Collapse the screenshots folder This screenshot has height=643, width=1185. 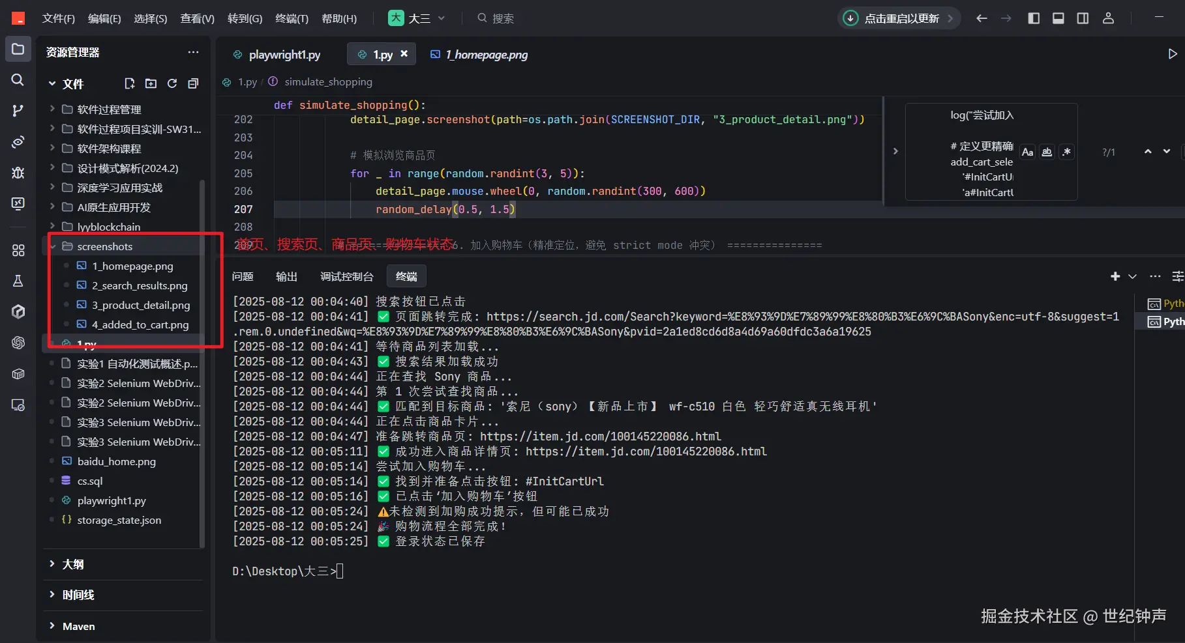coord(52,246)
